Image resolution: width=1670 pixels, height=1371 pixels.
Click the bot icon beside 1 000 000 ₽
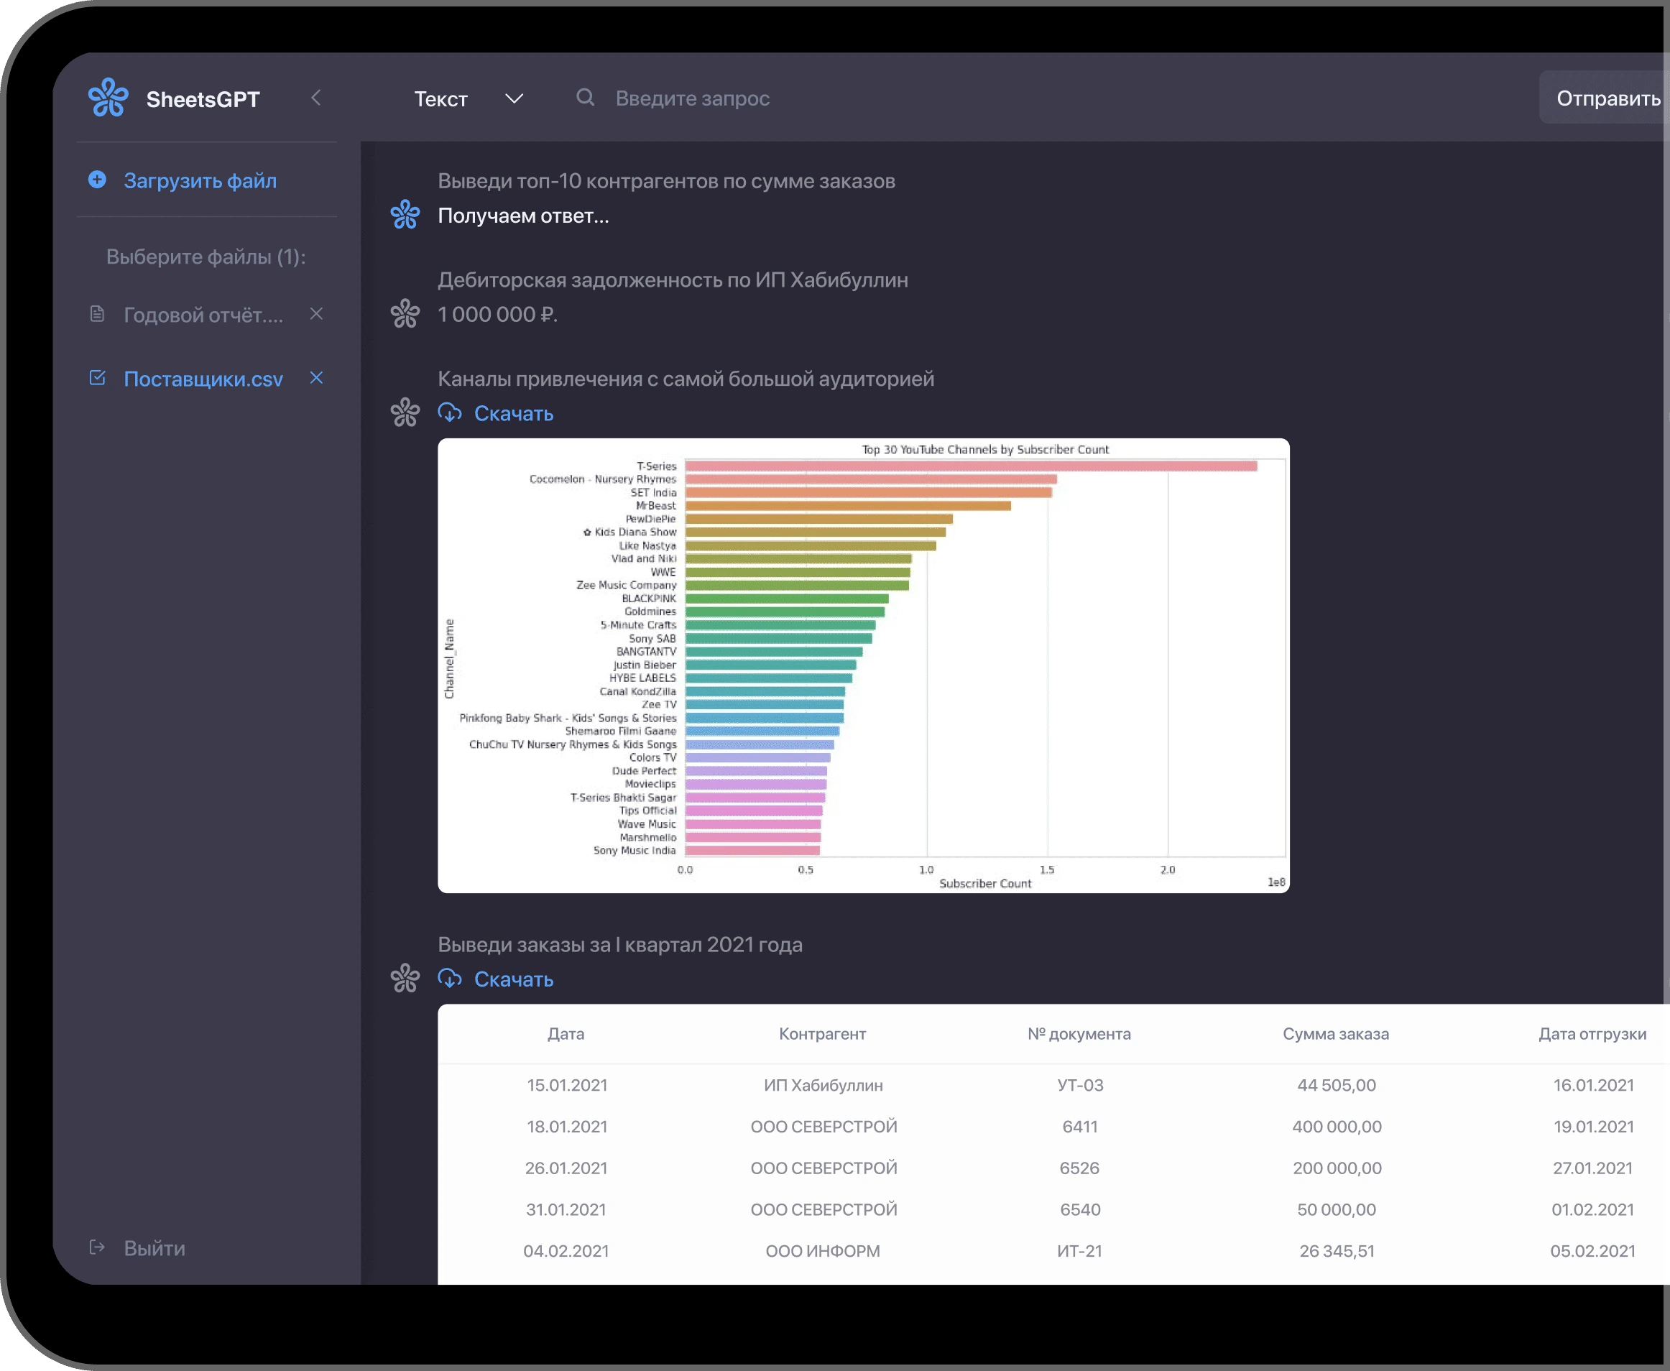(405, 313)
